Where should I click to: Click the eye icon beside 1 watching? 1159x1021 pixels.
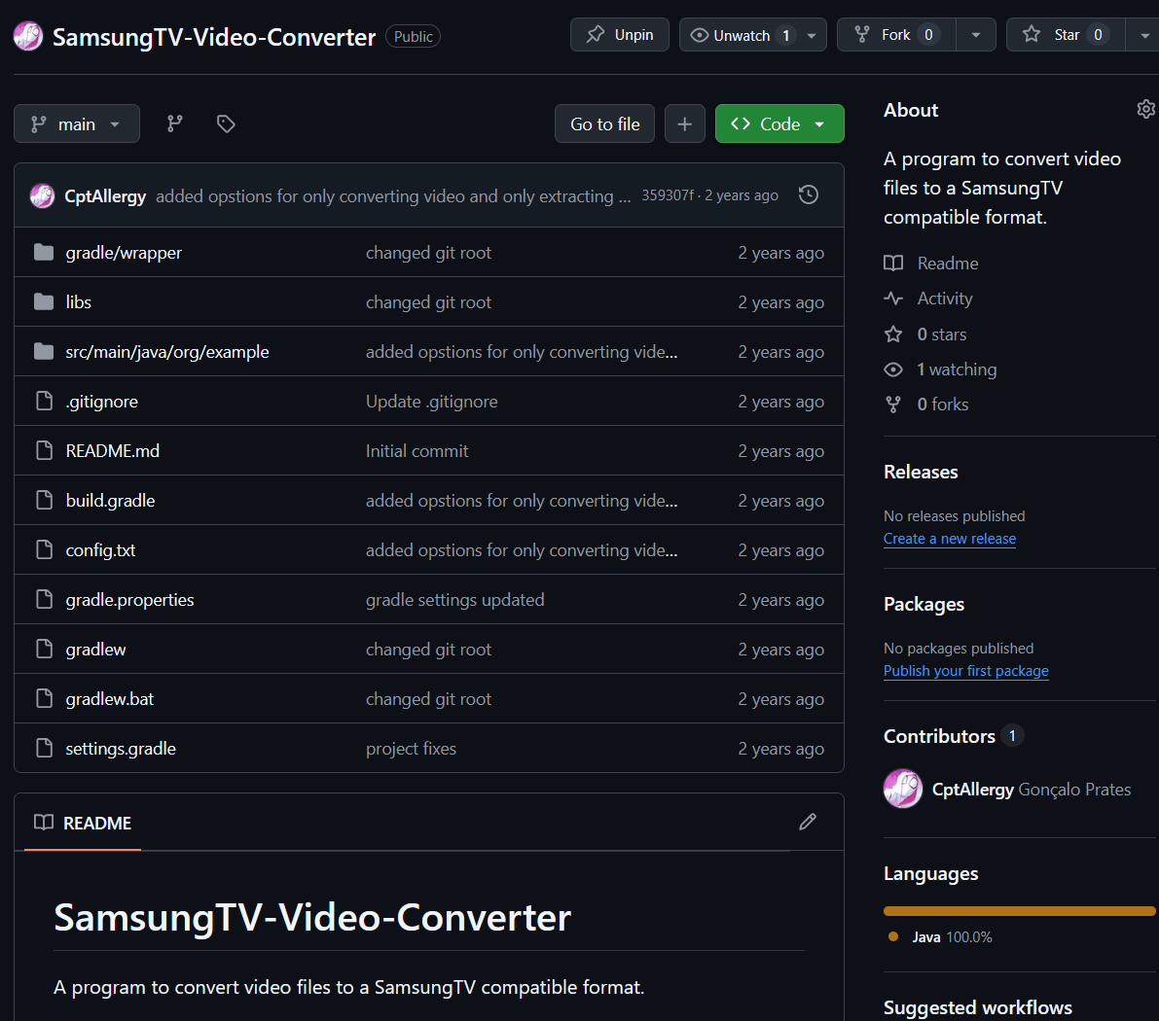click(x=893, y=370)
